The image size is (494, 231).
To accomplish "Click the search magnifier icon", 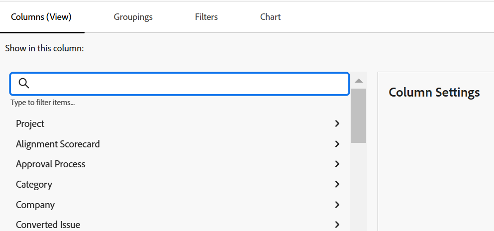I will tap(23, 83).
